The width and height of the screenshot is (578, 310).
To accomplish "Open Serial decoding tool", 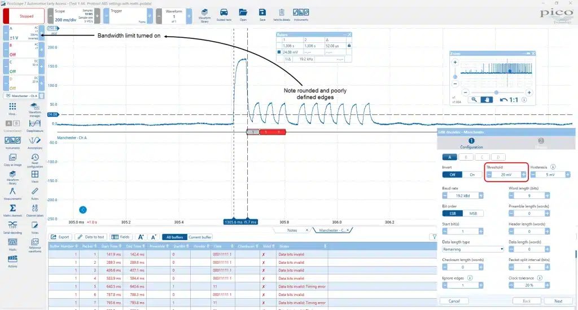I will coord(12,227).
